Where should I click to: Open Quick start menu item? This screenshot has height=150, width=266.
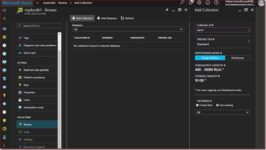pyautogui.click(x=37, y=53)
